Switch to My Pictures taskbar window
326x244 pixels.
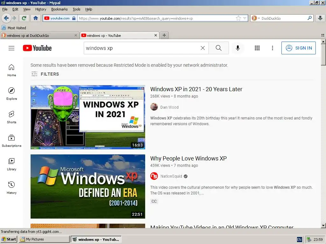(x=44, y=239)
